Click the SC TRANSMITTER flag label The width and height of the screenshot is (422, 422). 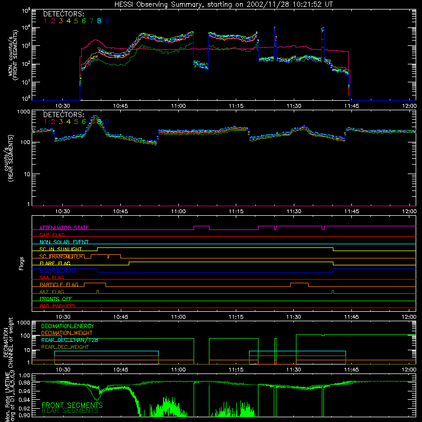tap(61, 256)
